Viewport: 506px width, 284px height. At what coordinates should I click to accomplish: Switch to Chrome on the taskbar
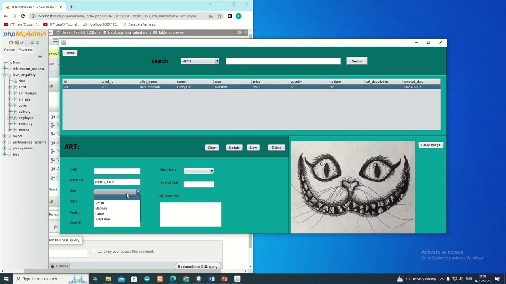(186, 279)
